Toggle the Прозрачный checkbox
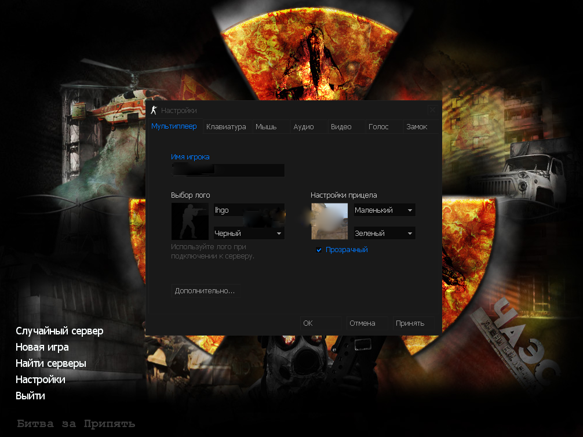The image size is (583, 437). (319, 250)
